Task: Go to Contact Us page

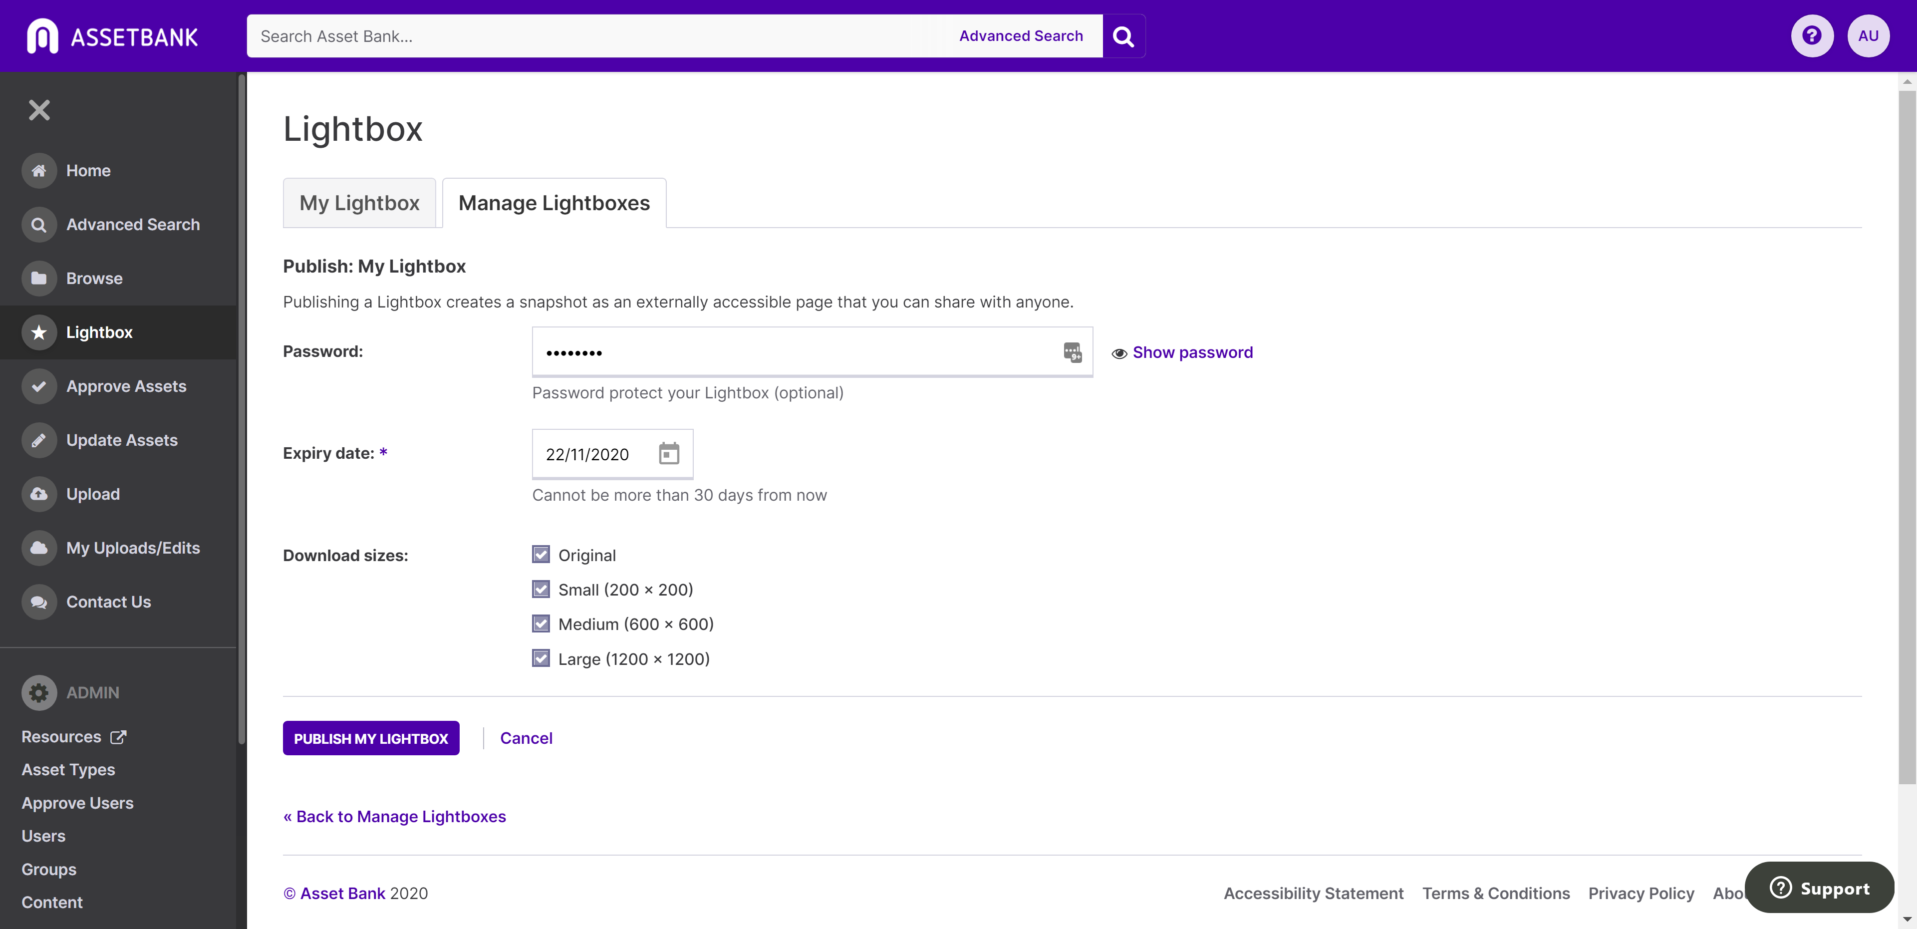Action: point(109,602)
